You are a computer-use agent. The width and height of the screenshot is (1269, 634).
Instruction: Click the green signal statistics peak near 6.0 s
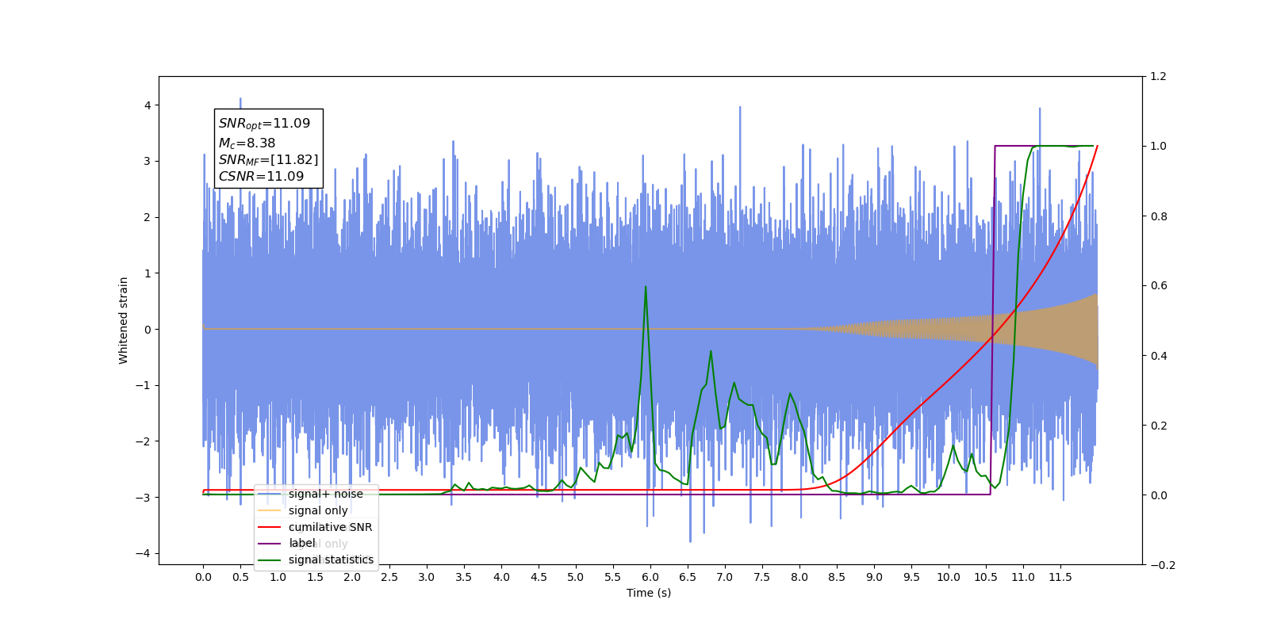(x=646, y=287)
